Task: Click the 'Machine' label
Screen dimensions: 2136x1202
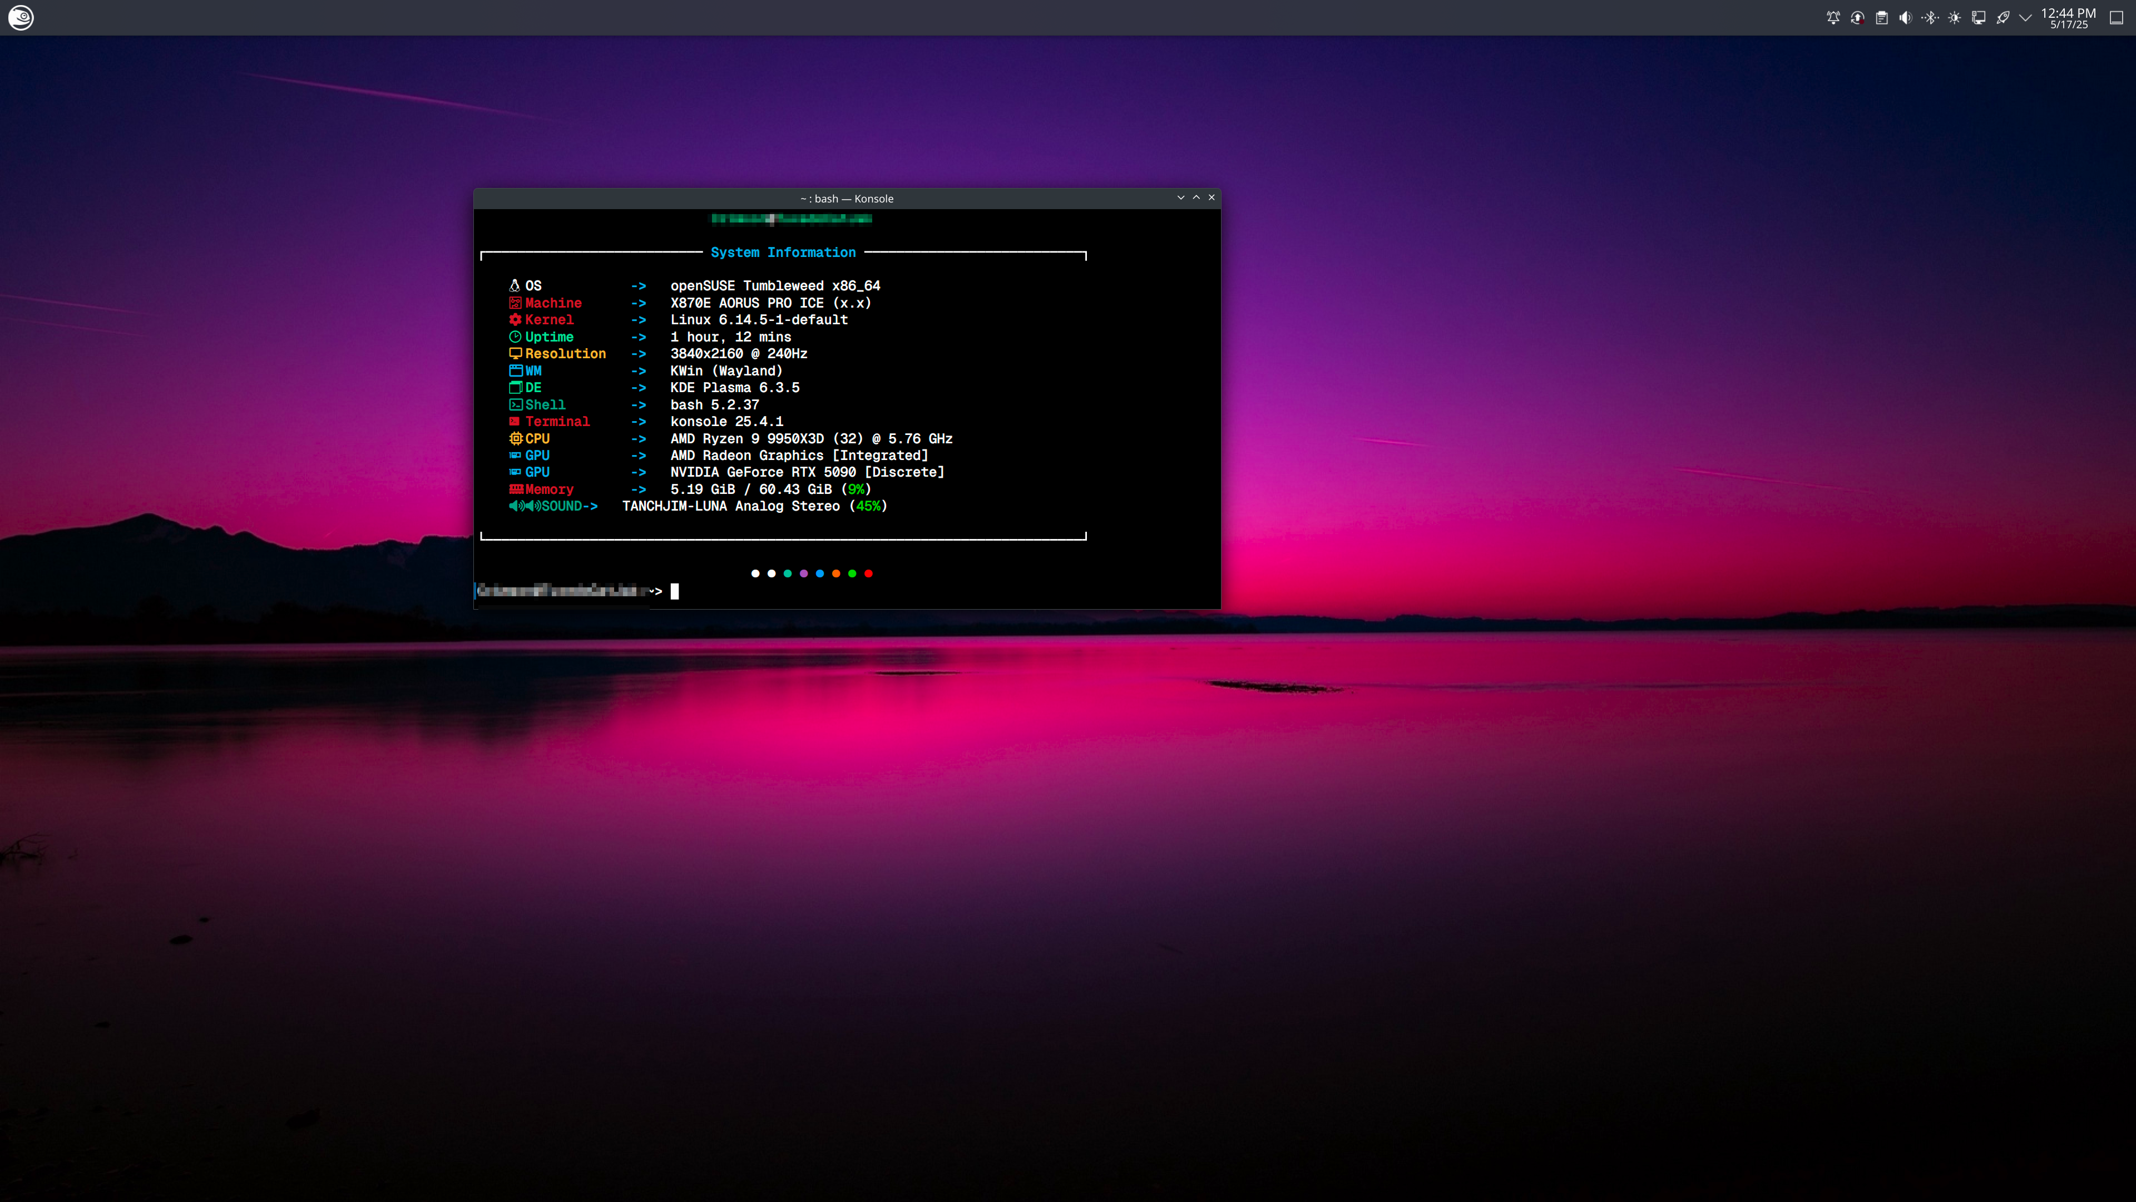Action: [553, 303]
